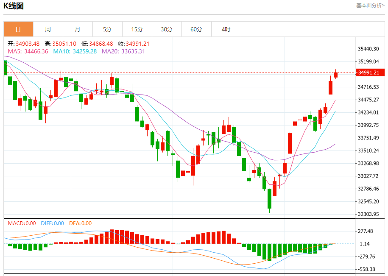The height and width of the screenshot is (276, 388).
Task: Switch to the 月 monthly tab
Action: (x=78, y=29)
